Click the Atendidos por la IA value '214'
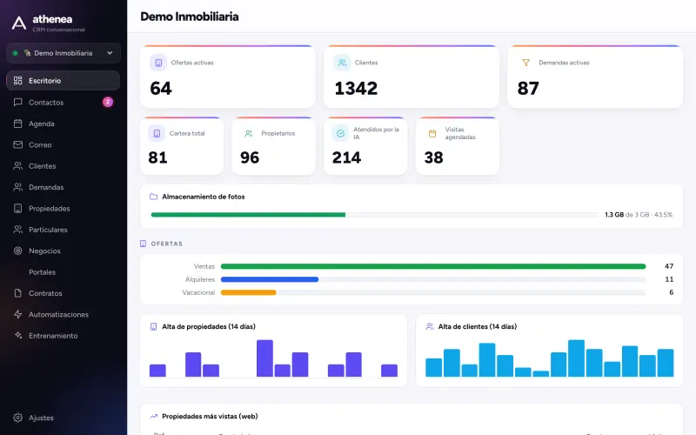696x435 pixels. coord(346,157)
